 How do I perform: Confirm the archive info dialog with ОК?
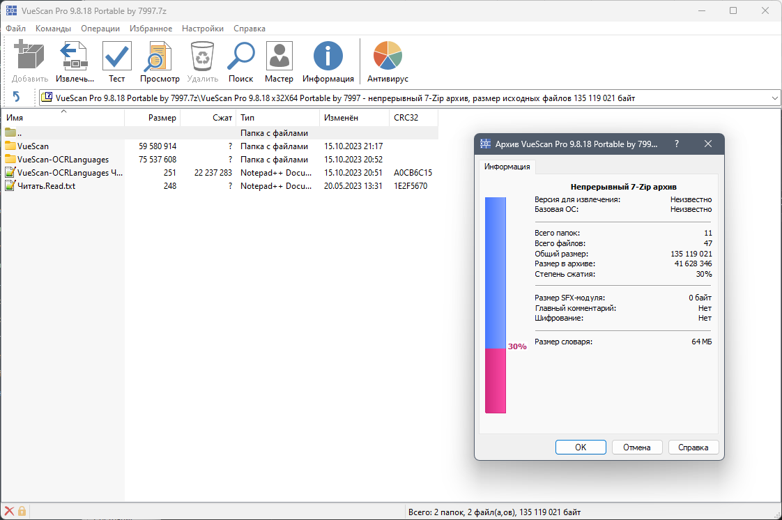tap(581, 447)
